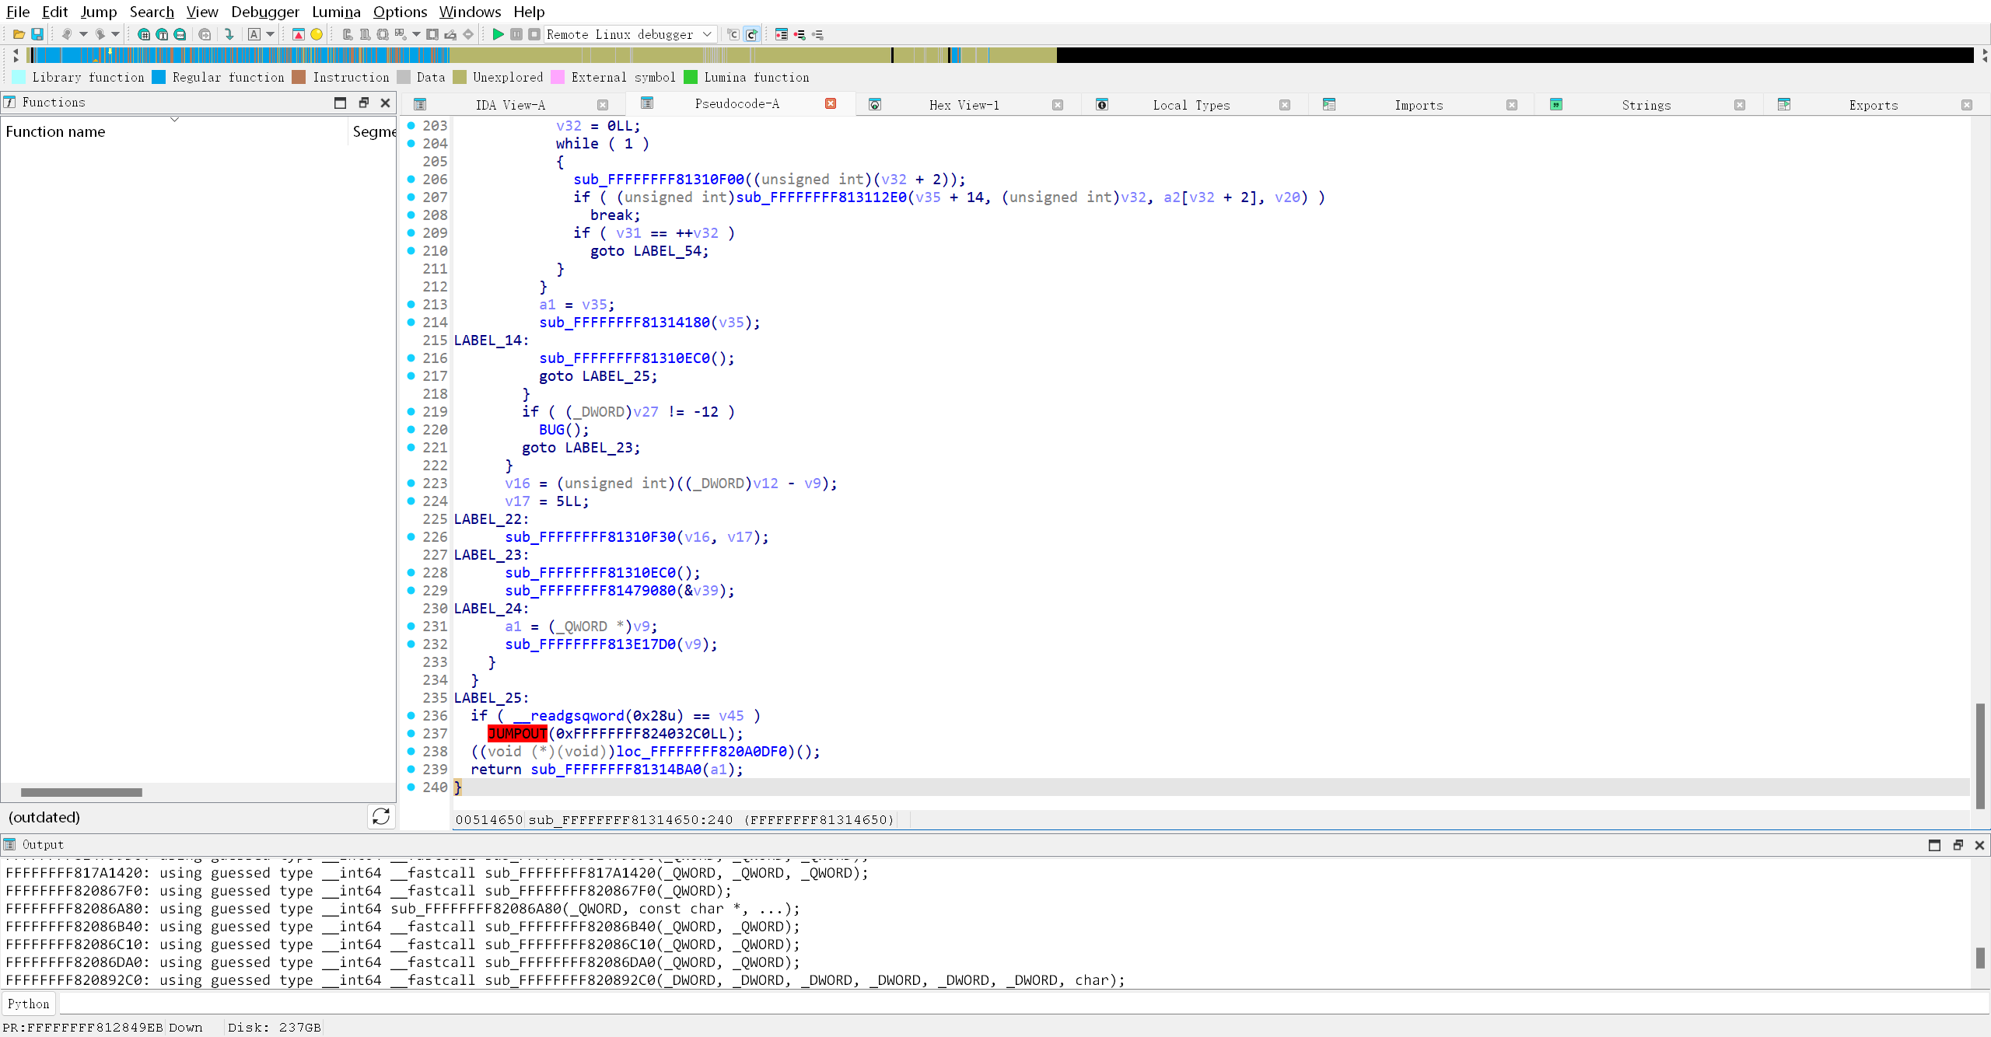Click the green curved arrow jump icon
The height and width of the screenshot is (1037, 1991).
pyautogui.click(x=229, y=34)
